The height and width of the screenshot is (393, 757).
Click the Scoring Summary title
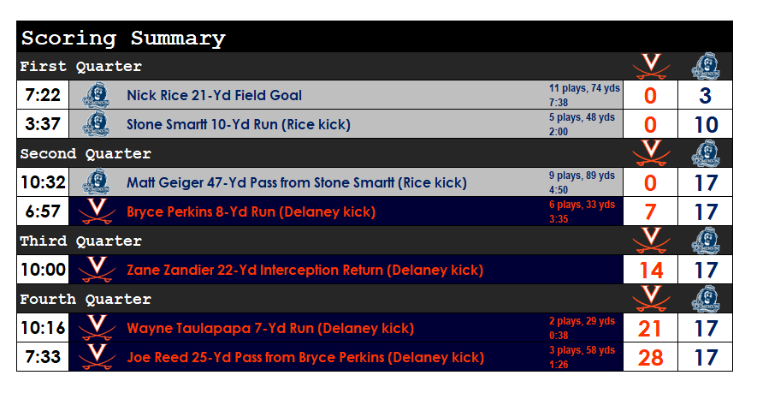123,38
